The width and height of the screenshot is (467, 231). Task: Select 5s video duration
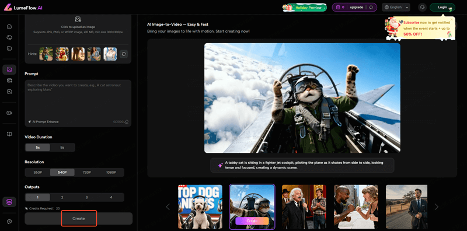37,148
